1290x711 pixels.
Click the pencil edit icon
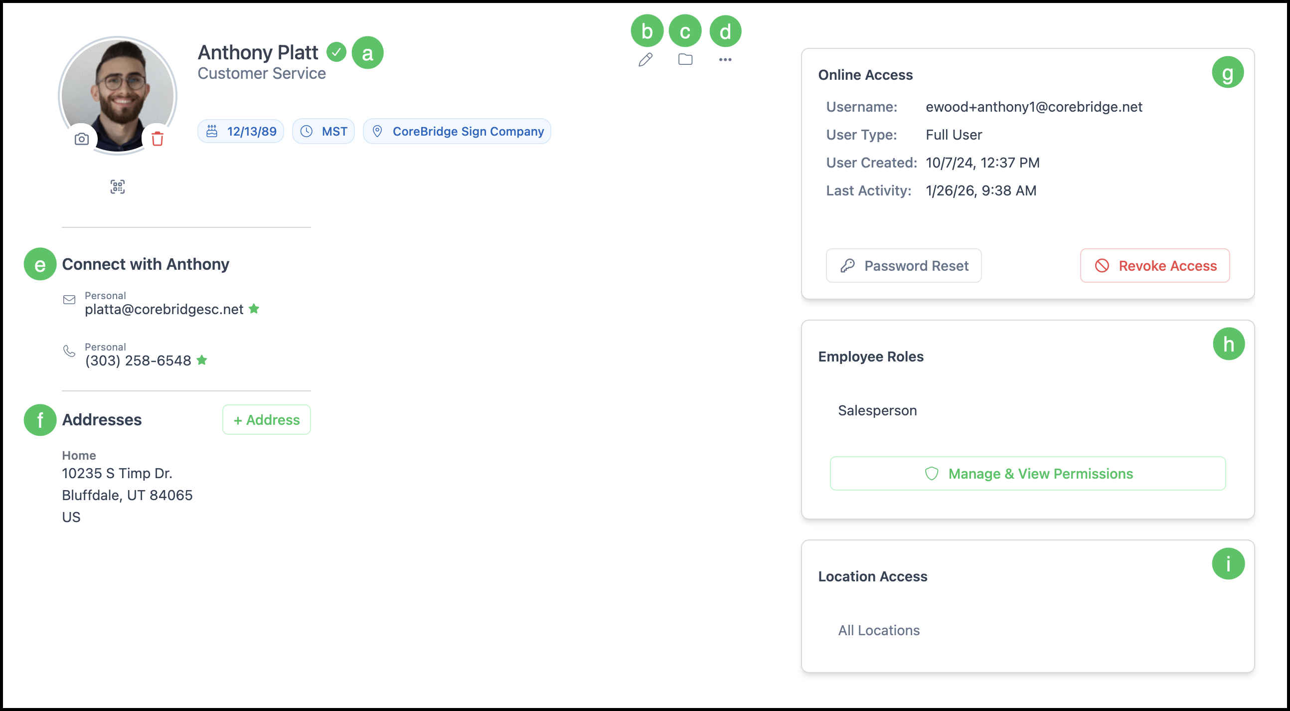(645, 60)
